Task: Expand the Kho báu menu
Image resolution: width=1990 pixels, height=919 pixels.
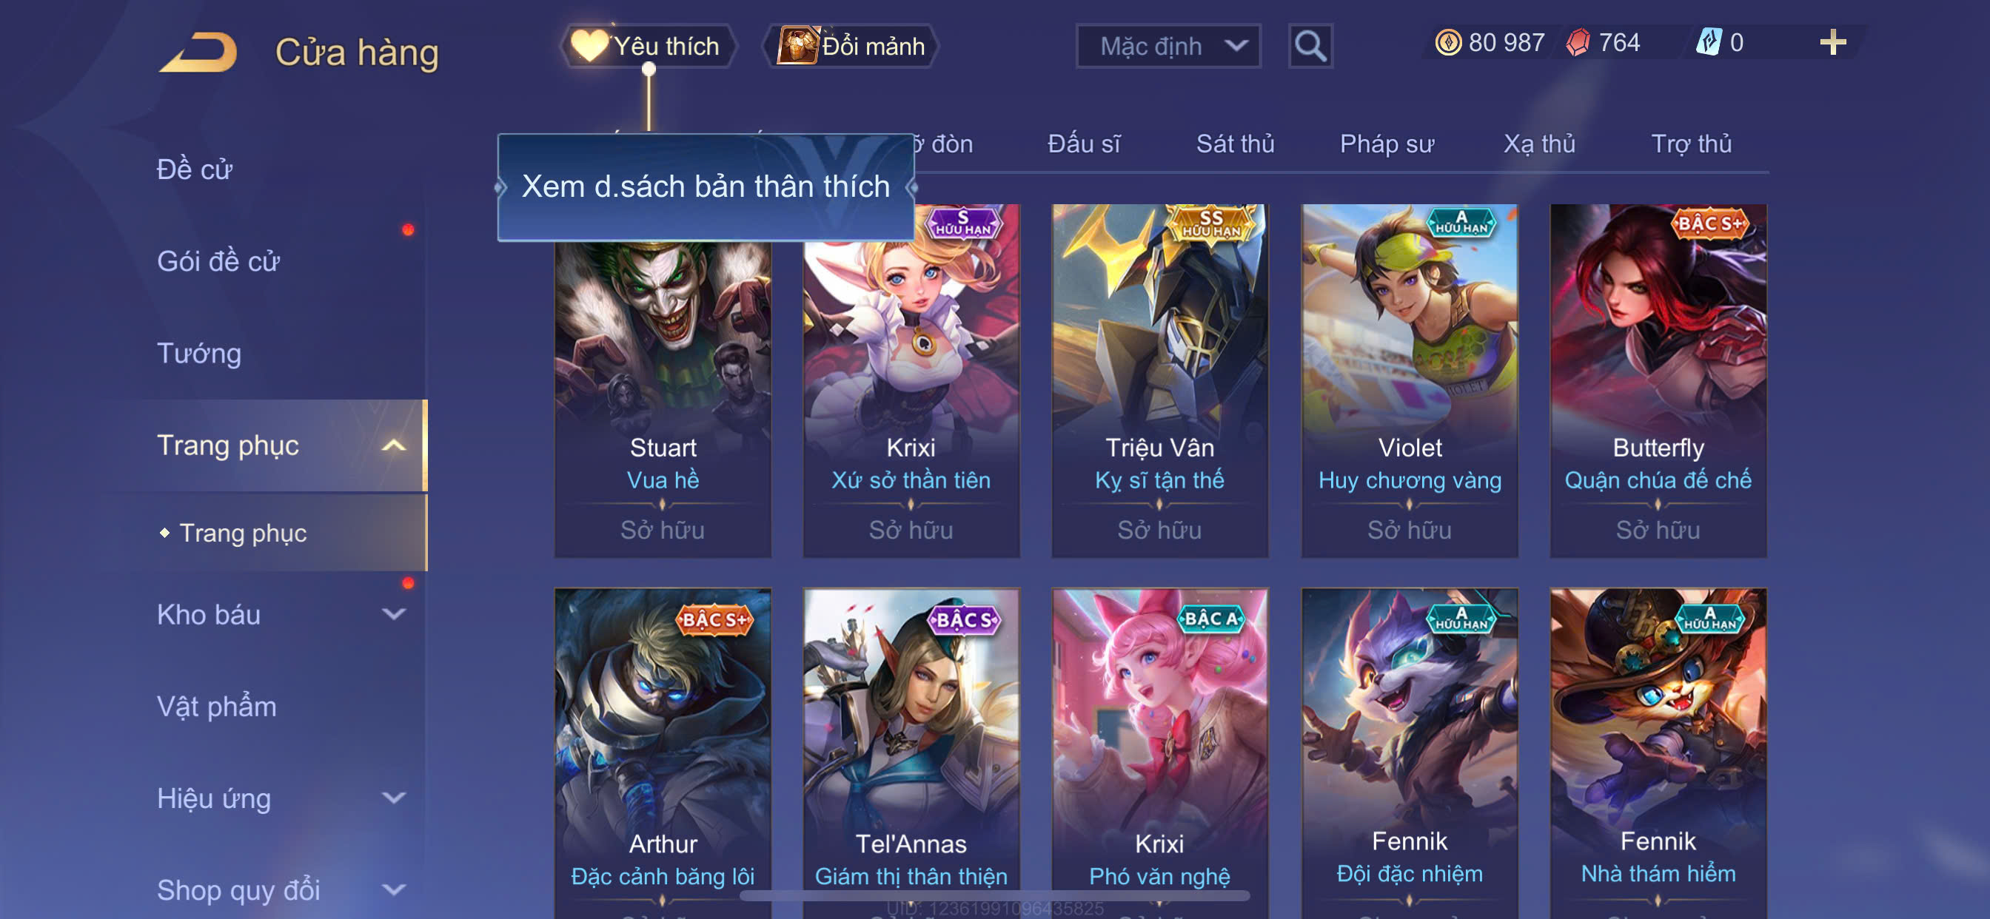Action: point(282,615)
